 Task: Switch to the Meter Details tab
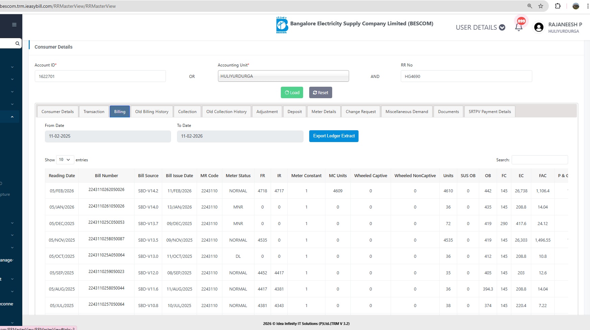323,112
